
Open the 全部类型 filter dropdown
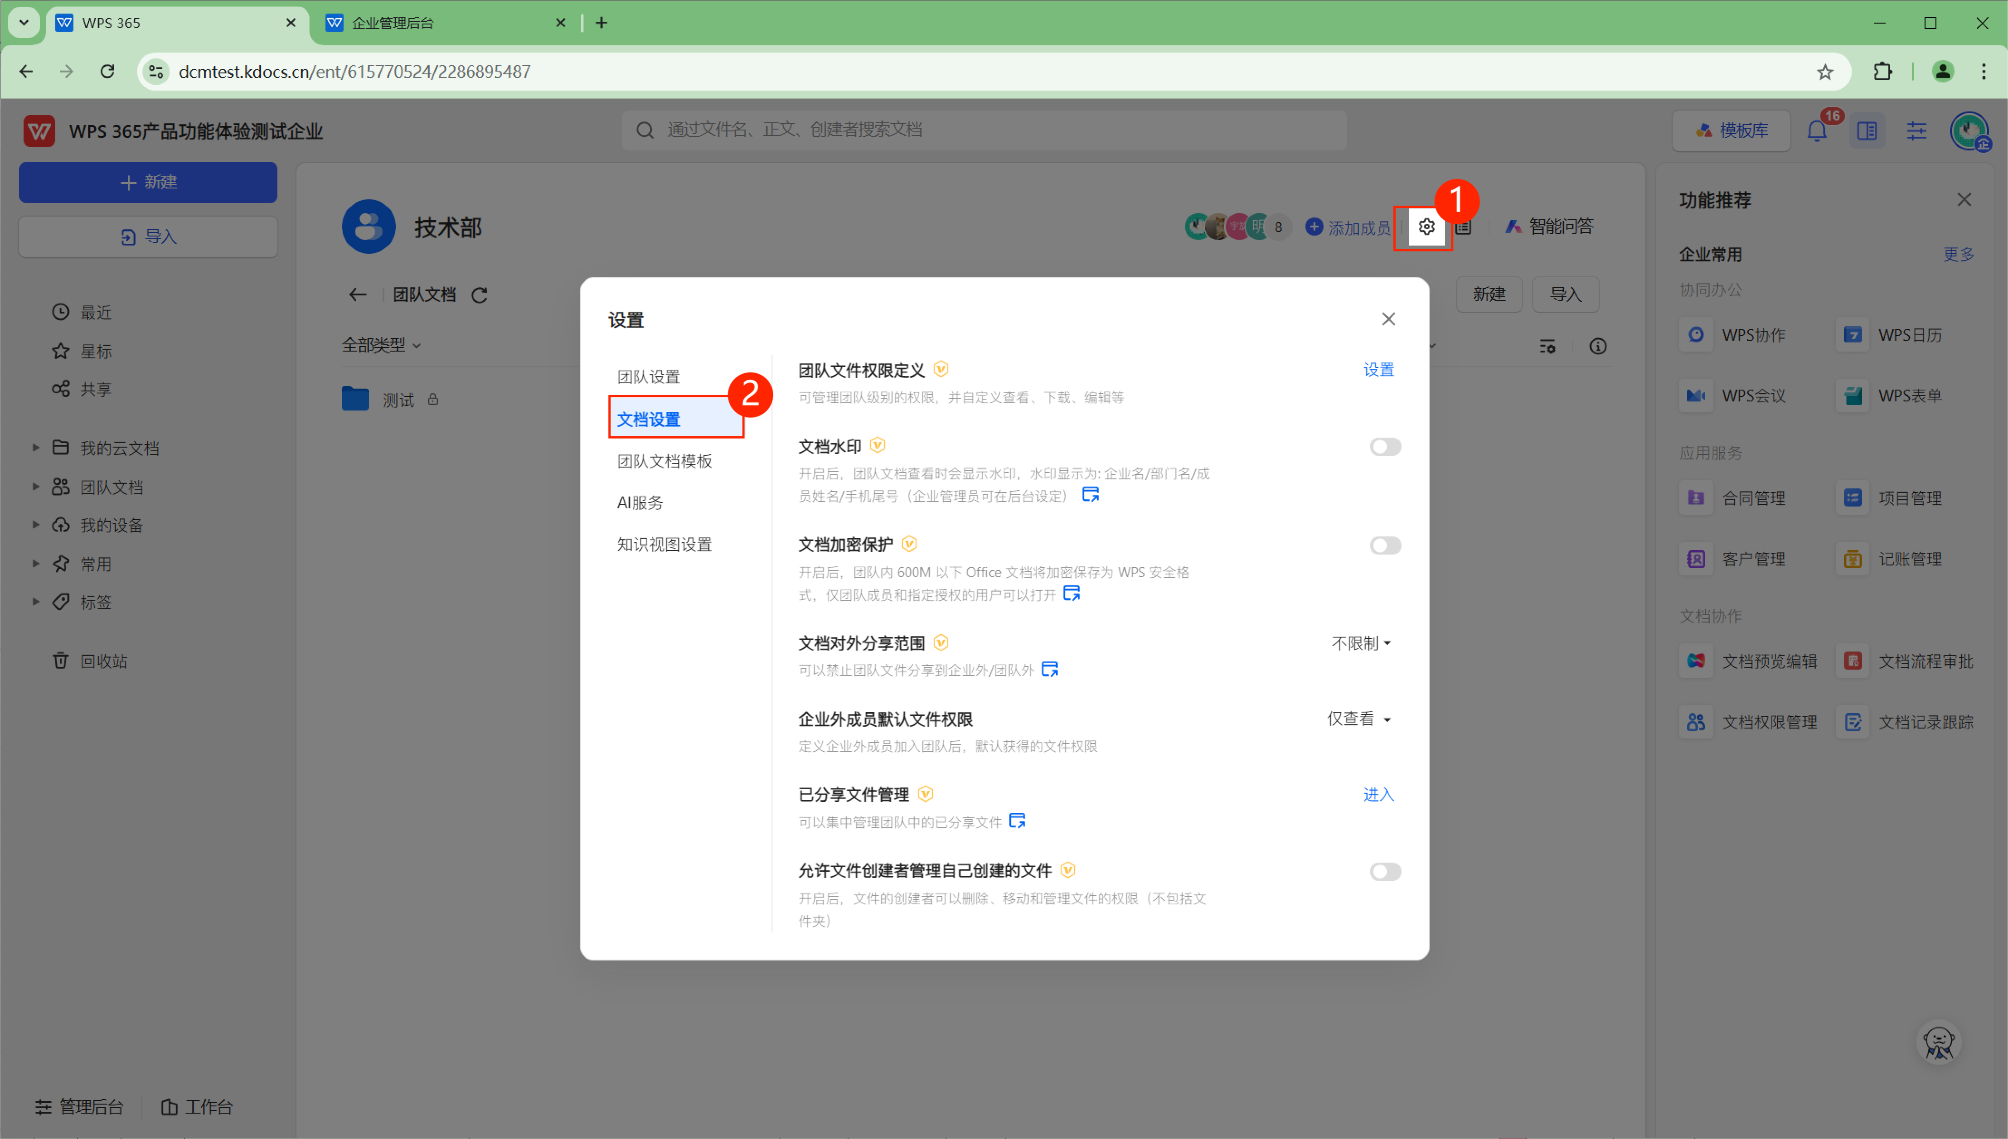(x=381, y=345)
